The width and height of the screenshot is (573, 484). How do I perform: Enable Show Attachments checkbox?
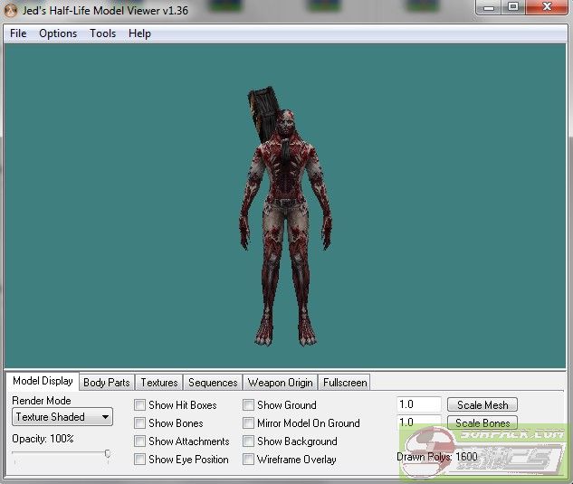[x=140, y=441]
